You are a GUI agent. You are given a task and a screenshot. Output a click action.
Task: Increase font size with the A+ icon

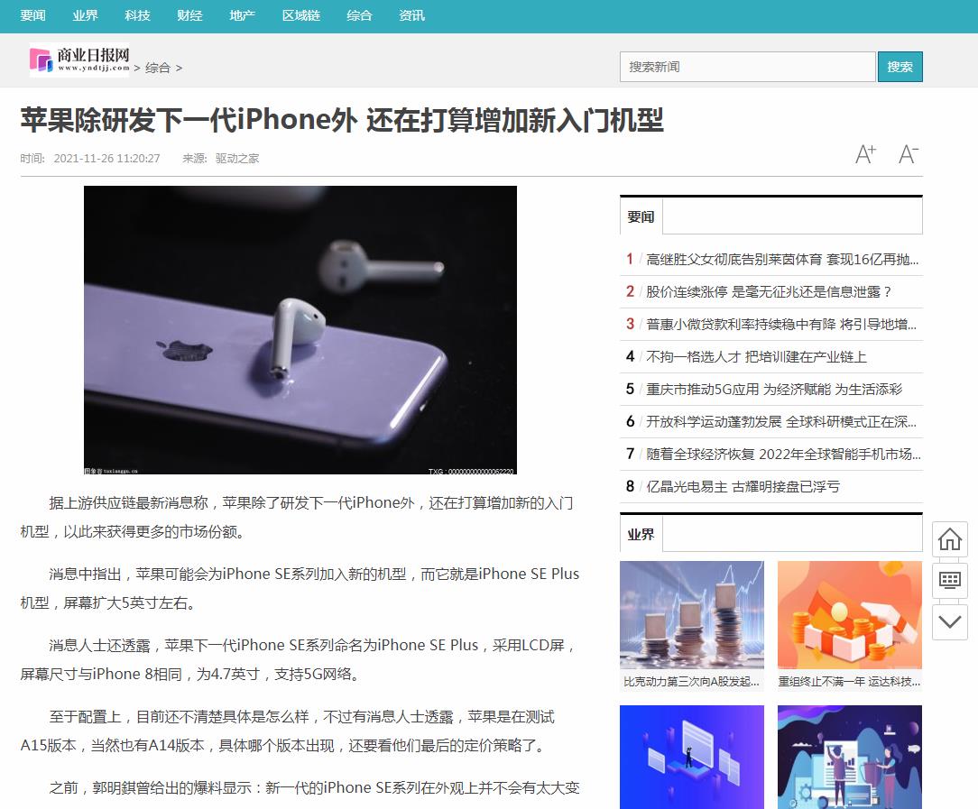tap(866, 154)
